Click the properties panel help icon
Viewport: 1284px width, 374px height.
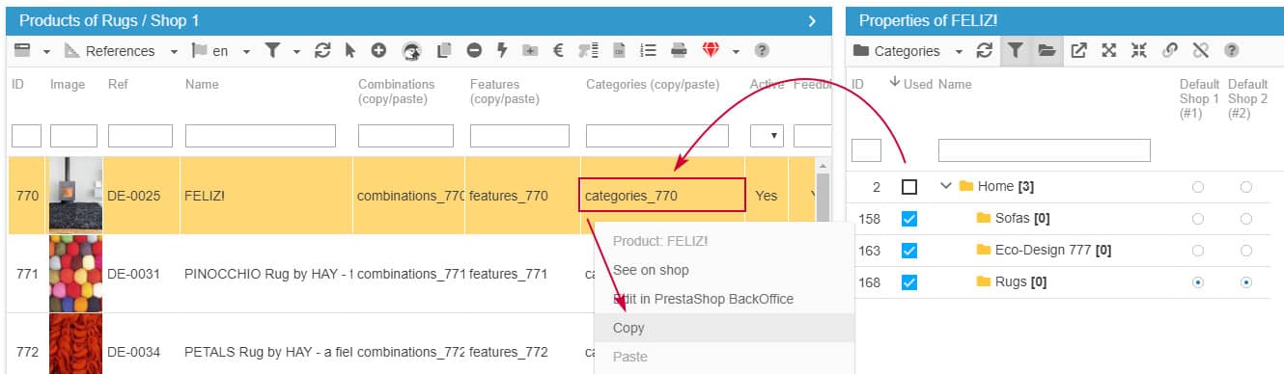pyautogui.click(x=1231, y=50)
